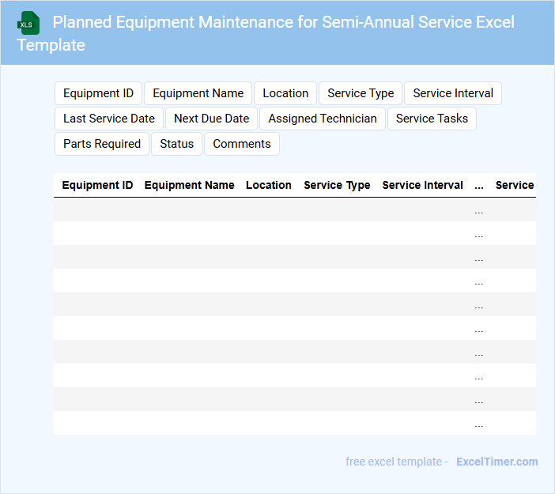Select the Equipment ID tag
Screen dimensions: 555x494
pos(98,93)
